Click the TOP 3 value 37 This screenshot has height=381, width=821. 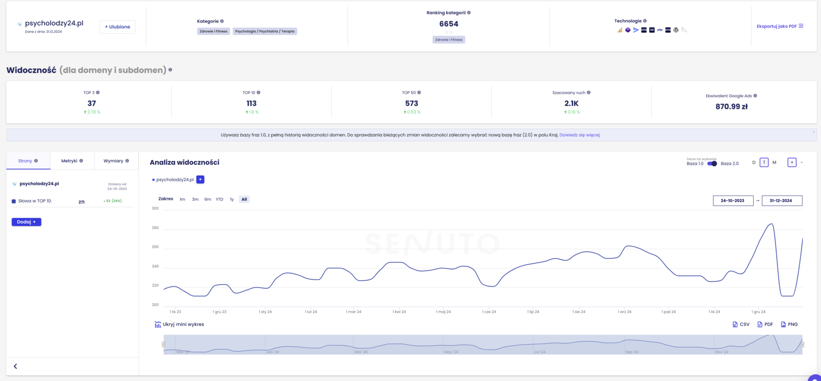[92, 103]
